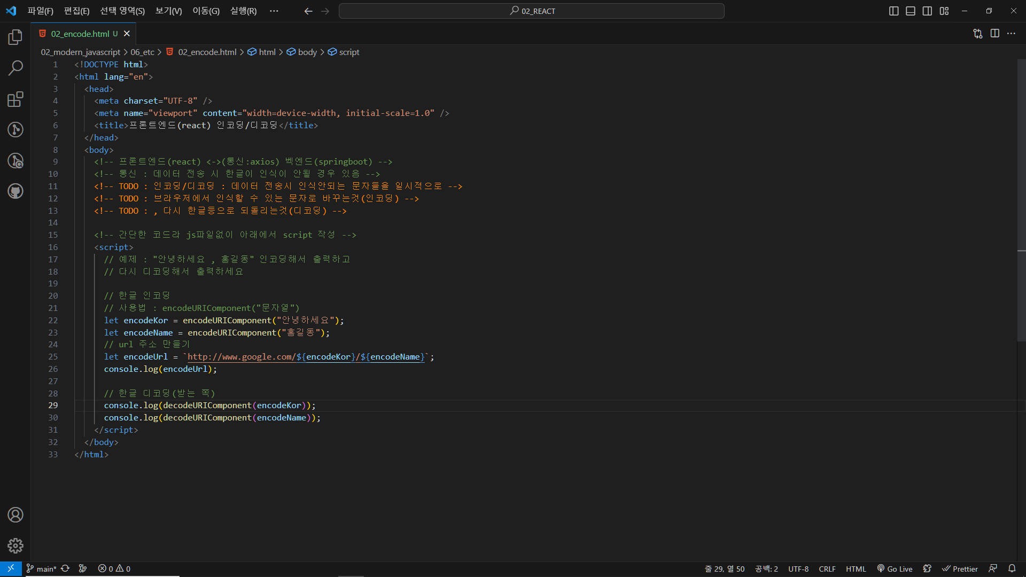Click the Accounts icon

click(x=15, y=515)
